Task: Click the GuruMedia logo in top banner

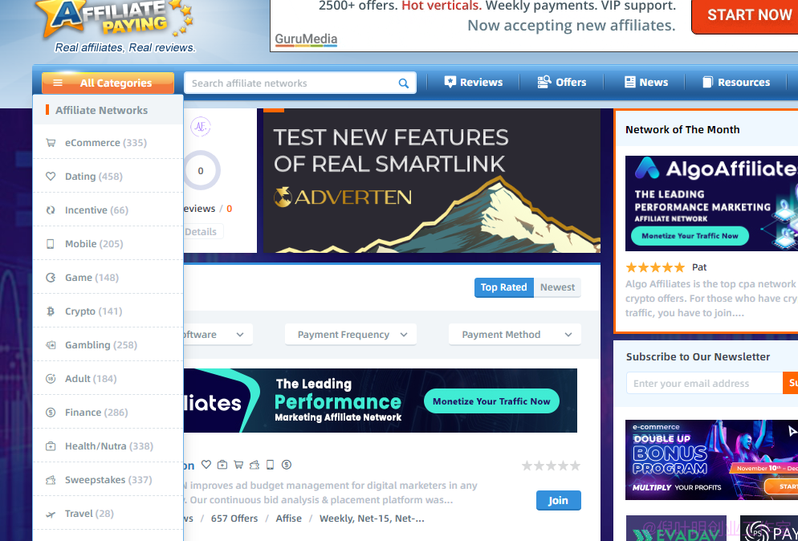Action: [306, 39]
